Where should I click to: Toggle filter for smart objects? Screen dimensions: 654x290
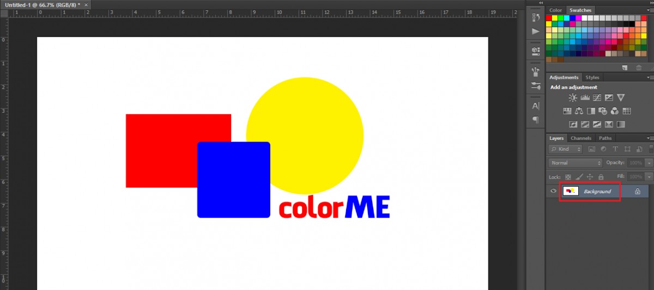(639, 149)
